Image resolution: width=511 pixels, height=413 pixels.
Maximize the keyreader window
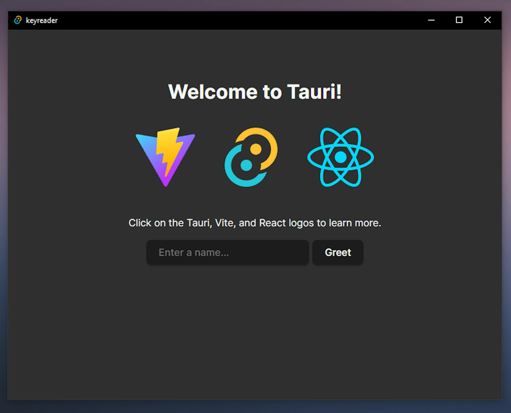point(459,20)
